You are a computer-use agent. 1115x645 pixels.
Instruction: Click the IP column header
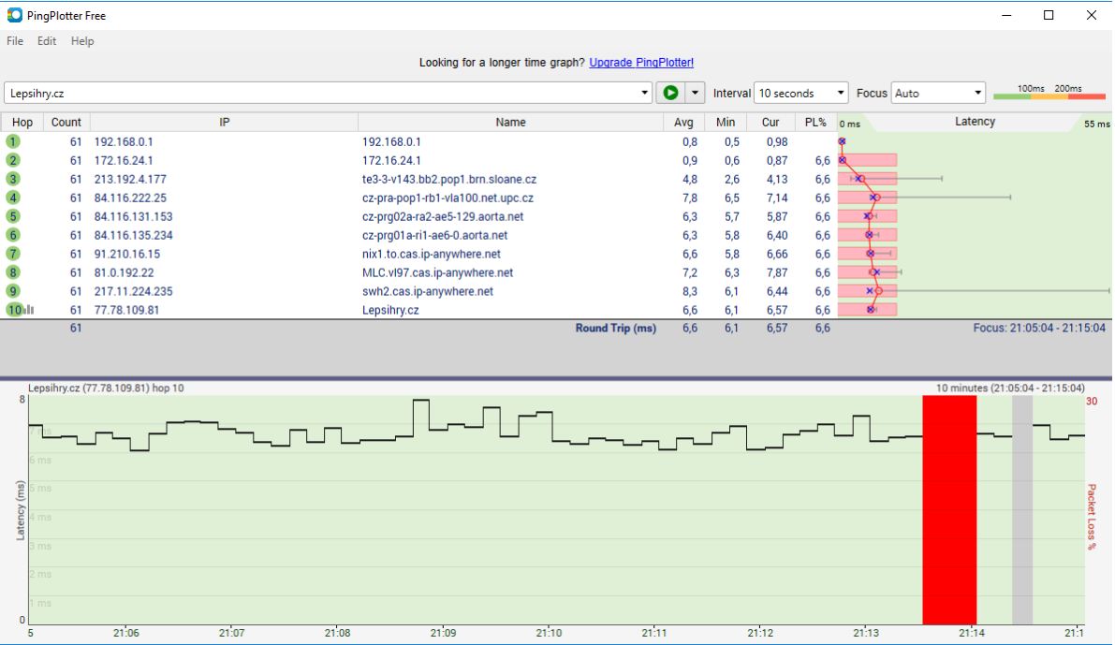224,123
